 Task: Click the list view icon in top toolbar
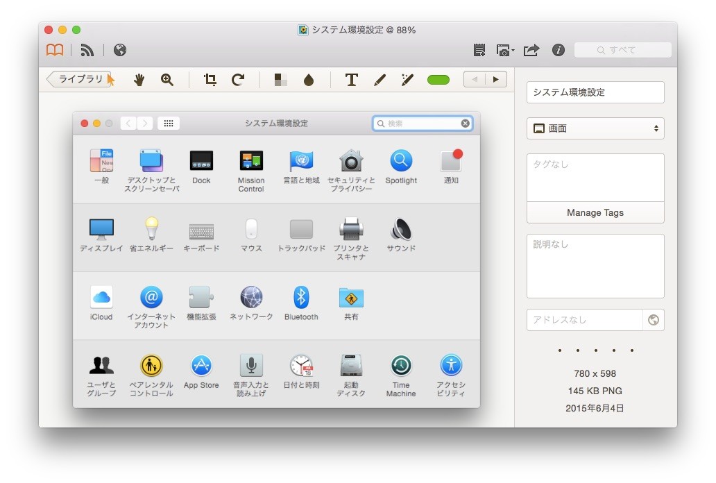coord(479,50)
